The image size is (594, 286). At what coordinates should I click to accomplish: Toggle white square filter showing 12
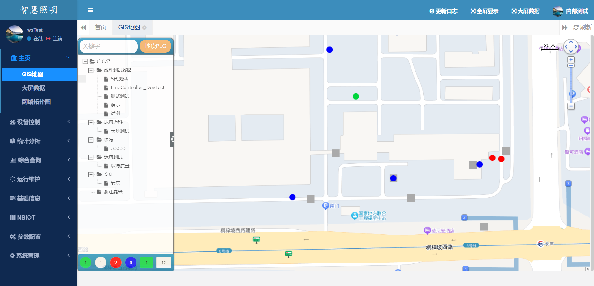click(164, 263)
